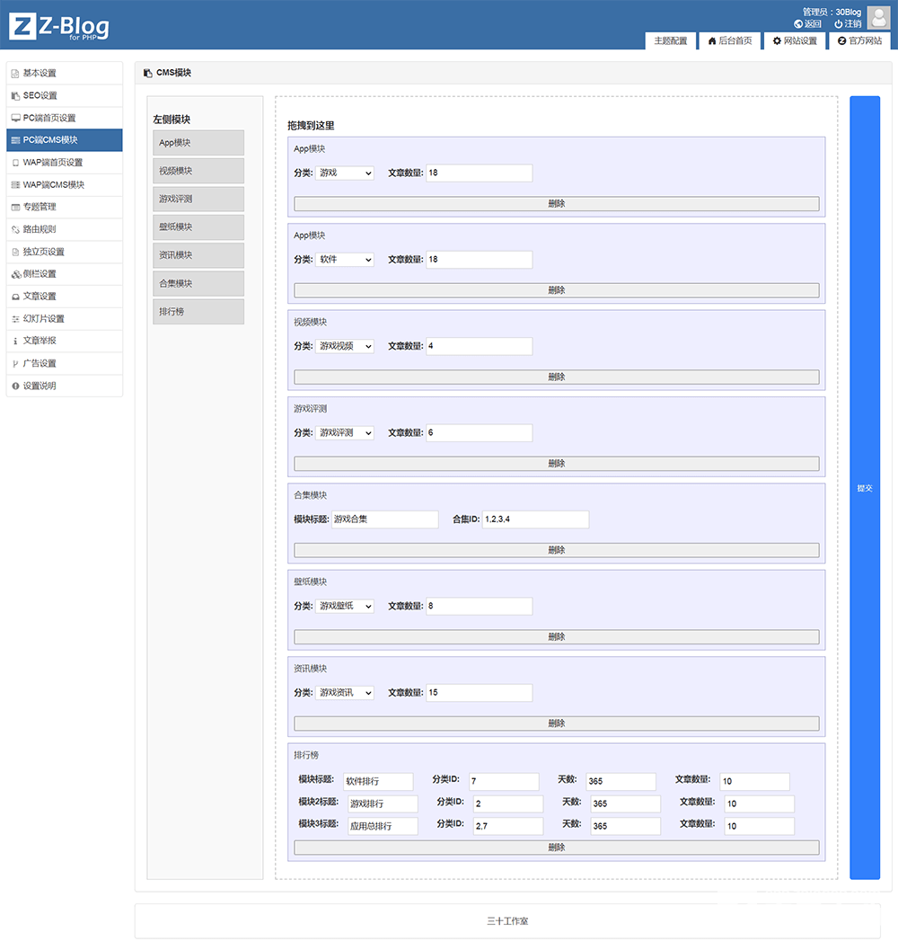The width and height of the screenshot is (898, 950).
Task: Click the 游戏评测 item in 左侧模块
Action: coord(198,200)
